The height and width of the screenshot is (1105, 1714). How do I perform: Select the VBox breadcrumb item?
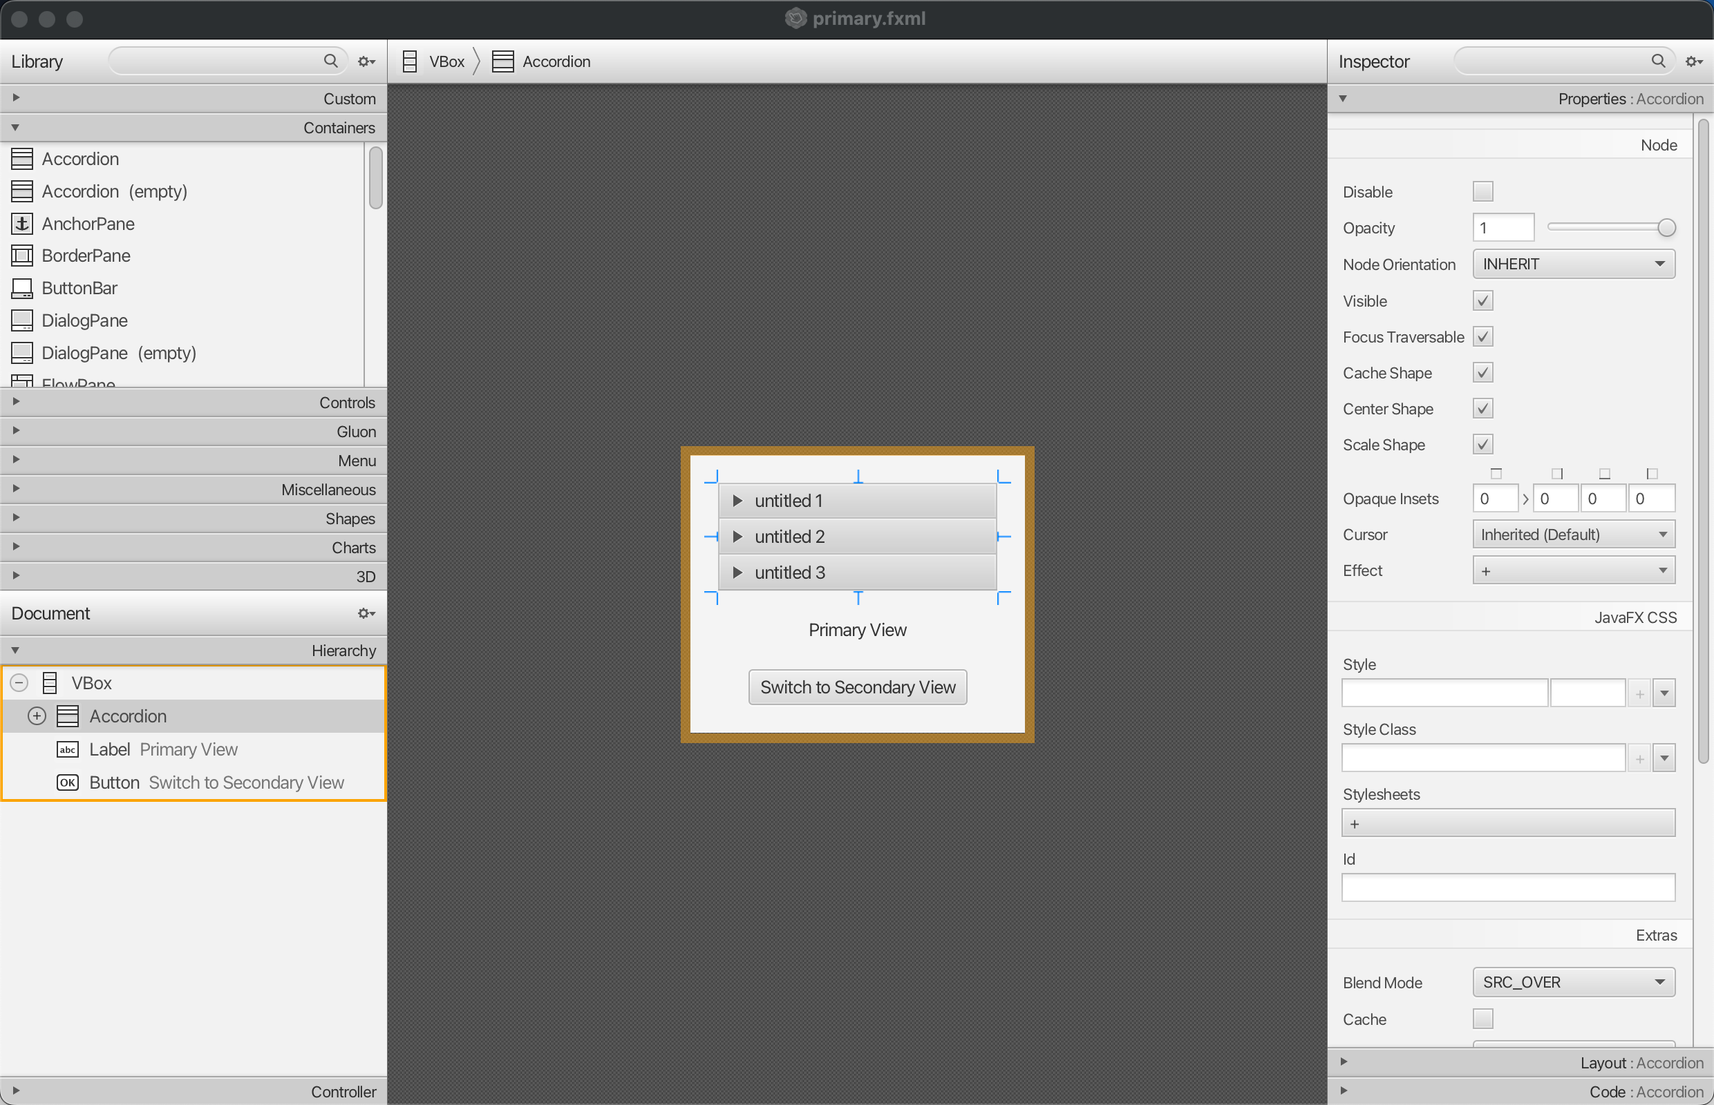coord(446,61)
